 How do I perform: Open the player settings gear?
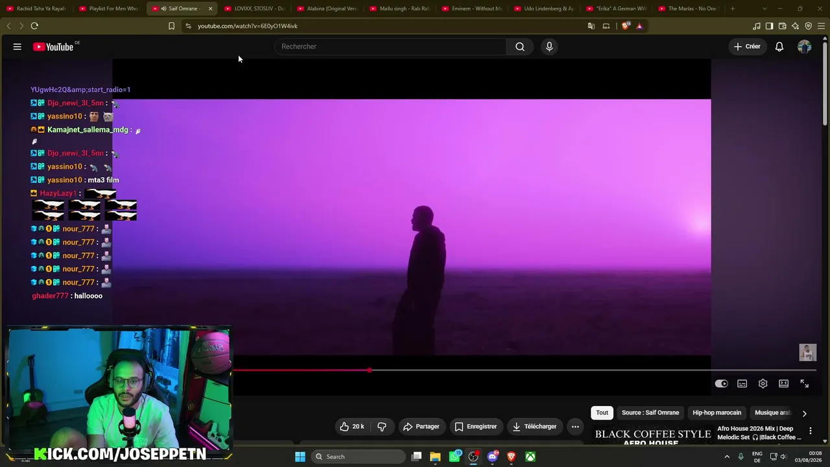(763, 384)
